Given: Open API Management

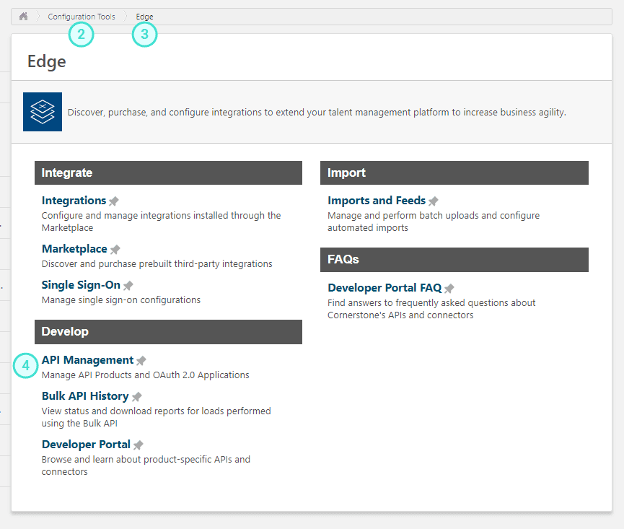Looking at the screenshot, I should point(87,360).
